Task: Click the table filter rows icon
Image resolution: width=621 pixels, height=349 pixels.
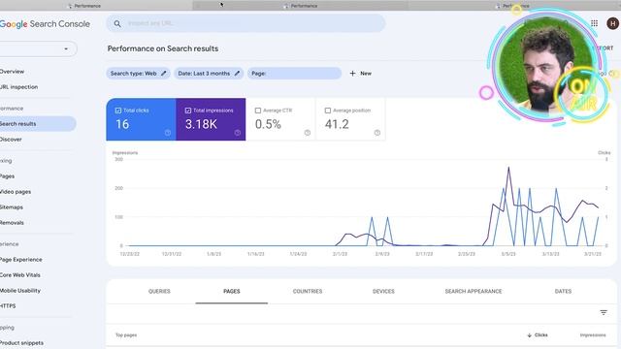Action: (604, 312)
